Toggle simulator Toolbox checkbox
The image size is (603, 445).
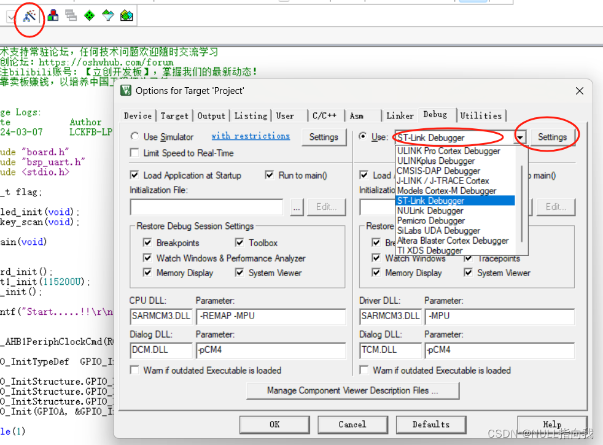(239, 242)
